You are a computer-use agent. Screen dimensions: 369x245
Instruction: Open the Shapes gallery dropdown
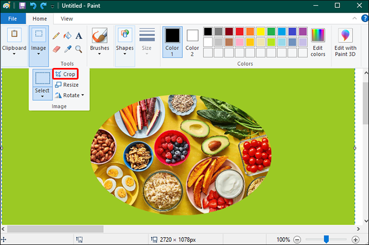(x=125, y=54)
